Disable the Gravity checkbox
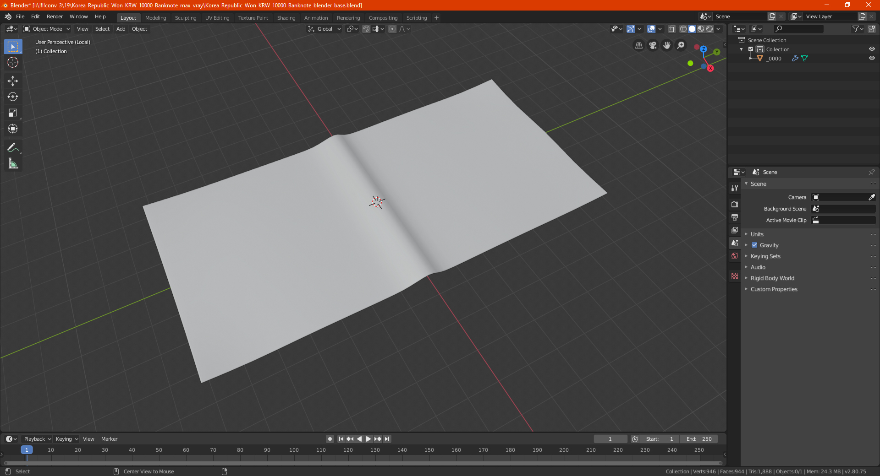This screenshot has width=880, height=476. pos(754,245)
